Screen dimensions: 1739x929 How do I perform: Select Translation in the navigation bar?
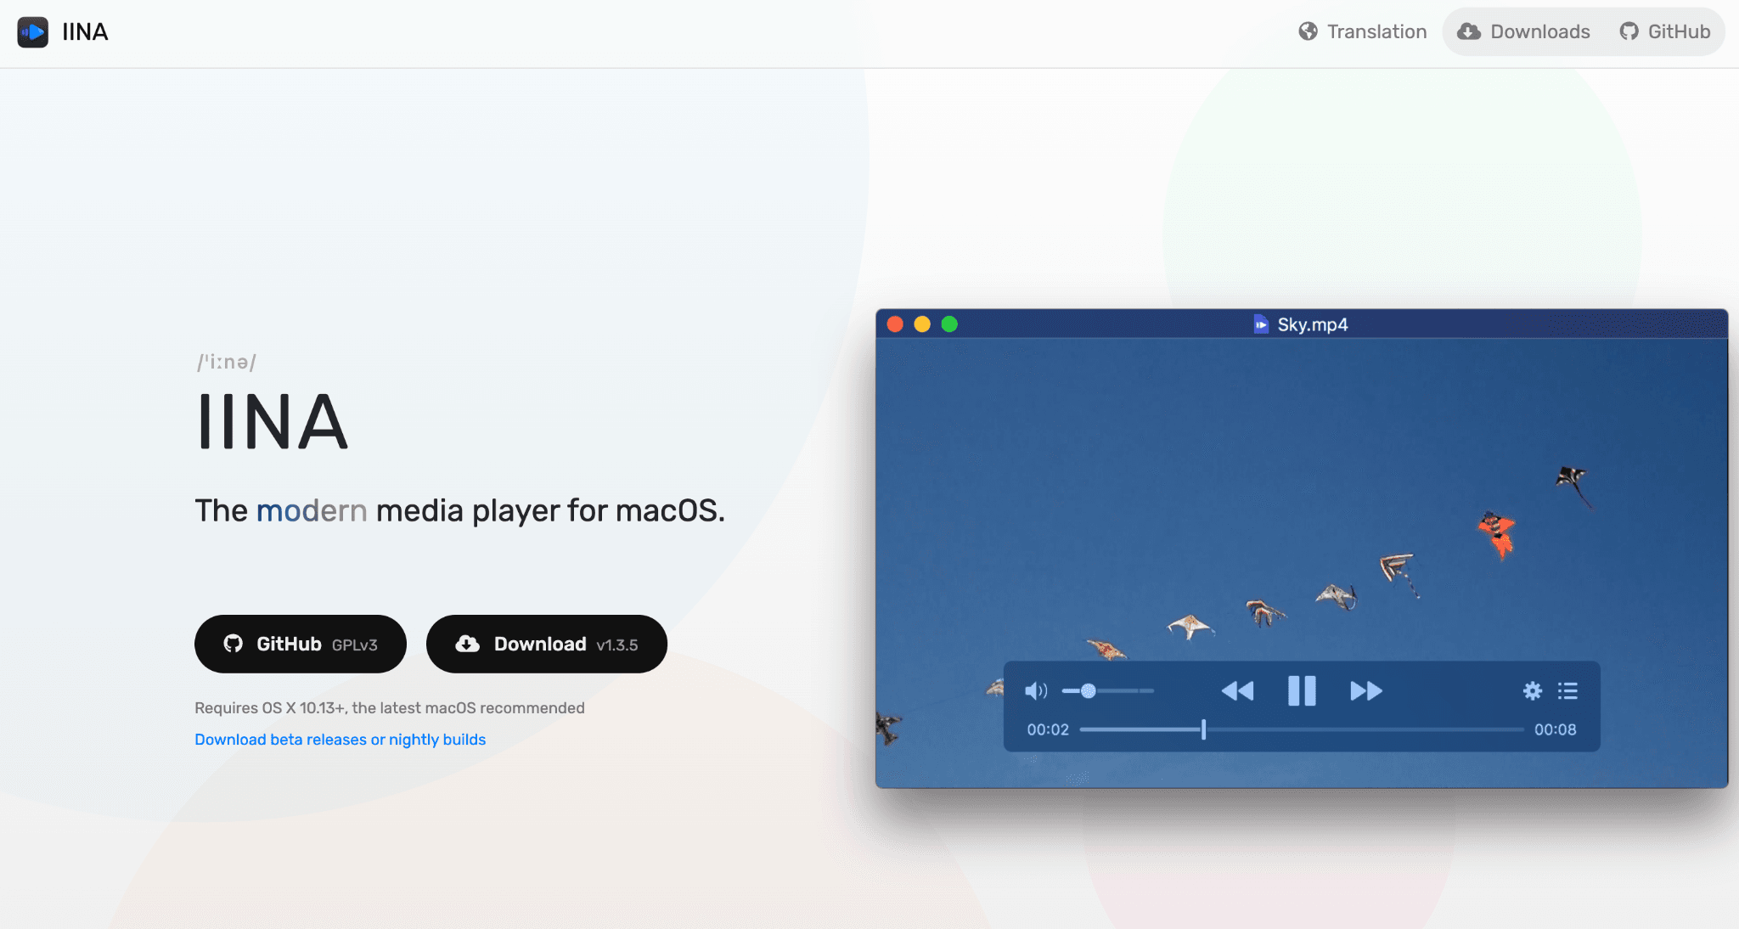point(1376,31)
